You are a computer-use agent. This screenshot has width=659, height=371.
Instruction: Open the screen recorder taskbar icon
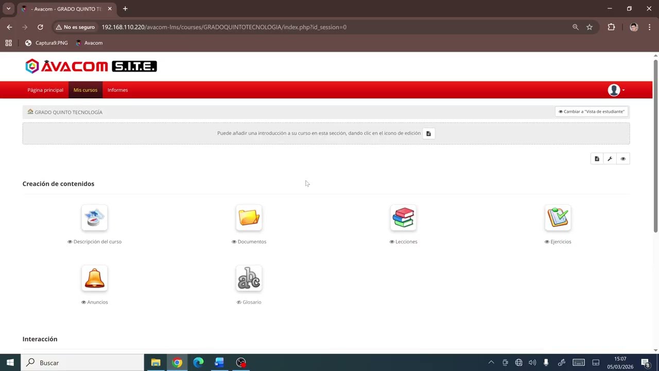(241, 363)
